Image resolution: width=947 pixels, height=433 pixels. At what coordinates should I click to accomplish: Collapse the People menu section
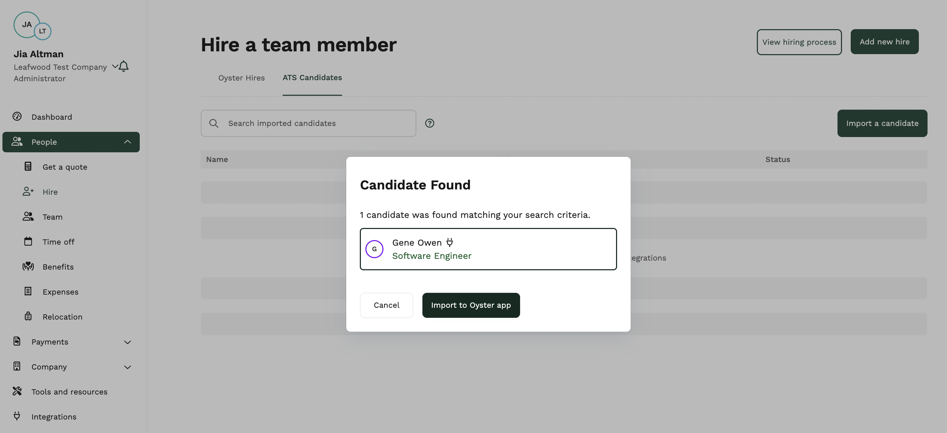pyautogui.click(x=127, y=142)
